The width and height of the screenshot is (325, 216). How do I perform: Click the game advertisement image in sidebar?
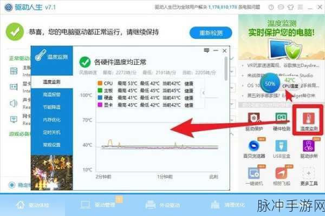pyautogui.click(x=52, y=173)
